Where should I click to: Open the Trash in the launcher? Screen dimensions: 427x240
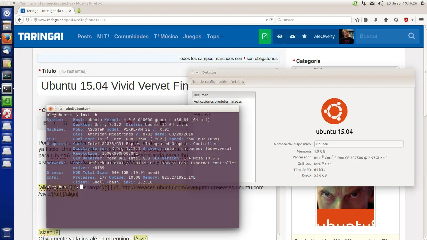coord(7,233)
